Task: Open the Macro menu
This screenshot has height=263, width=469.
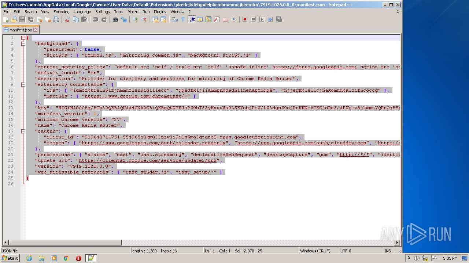Action: 133,12
